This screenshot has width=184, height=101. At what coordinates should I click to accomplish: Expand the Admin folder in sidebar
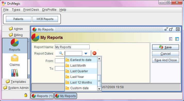click(x=16, y=29)
